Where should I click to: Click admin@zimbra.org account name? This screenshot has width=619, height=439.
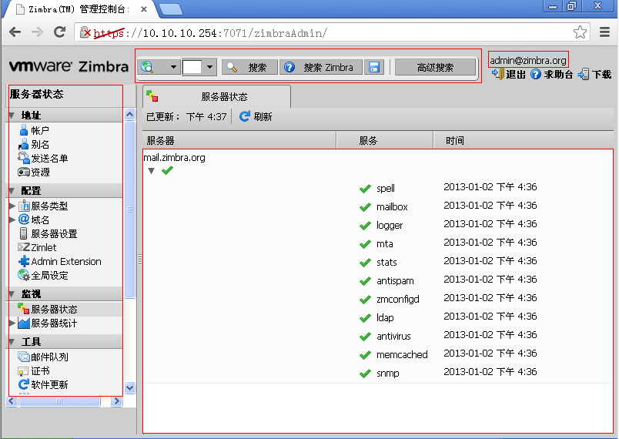pyautogui.click(x=528, y=60)
